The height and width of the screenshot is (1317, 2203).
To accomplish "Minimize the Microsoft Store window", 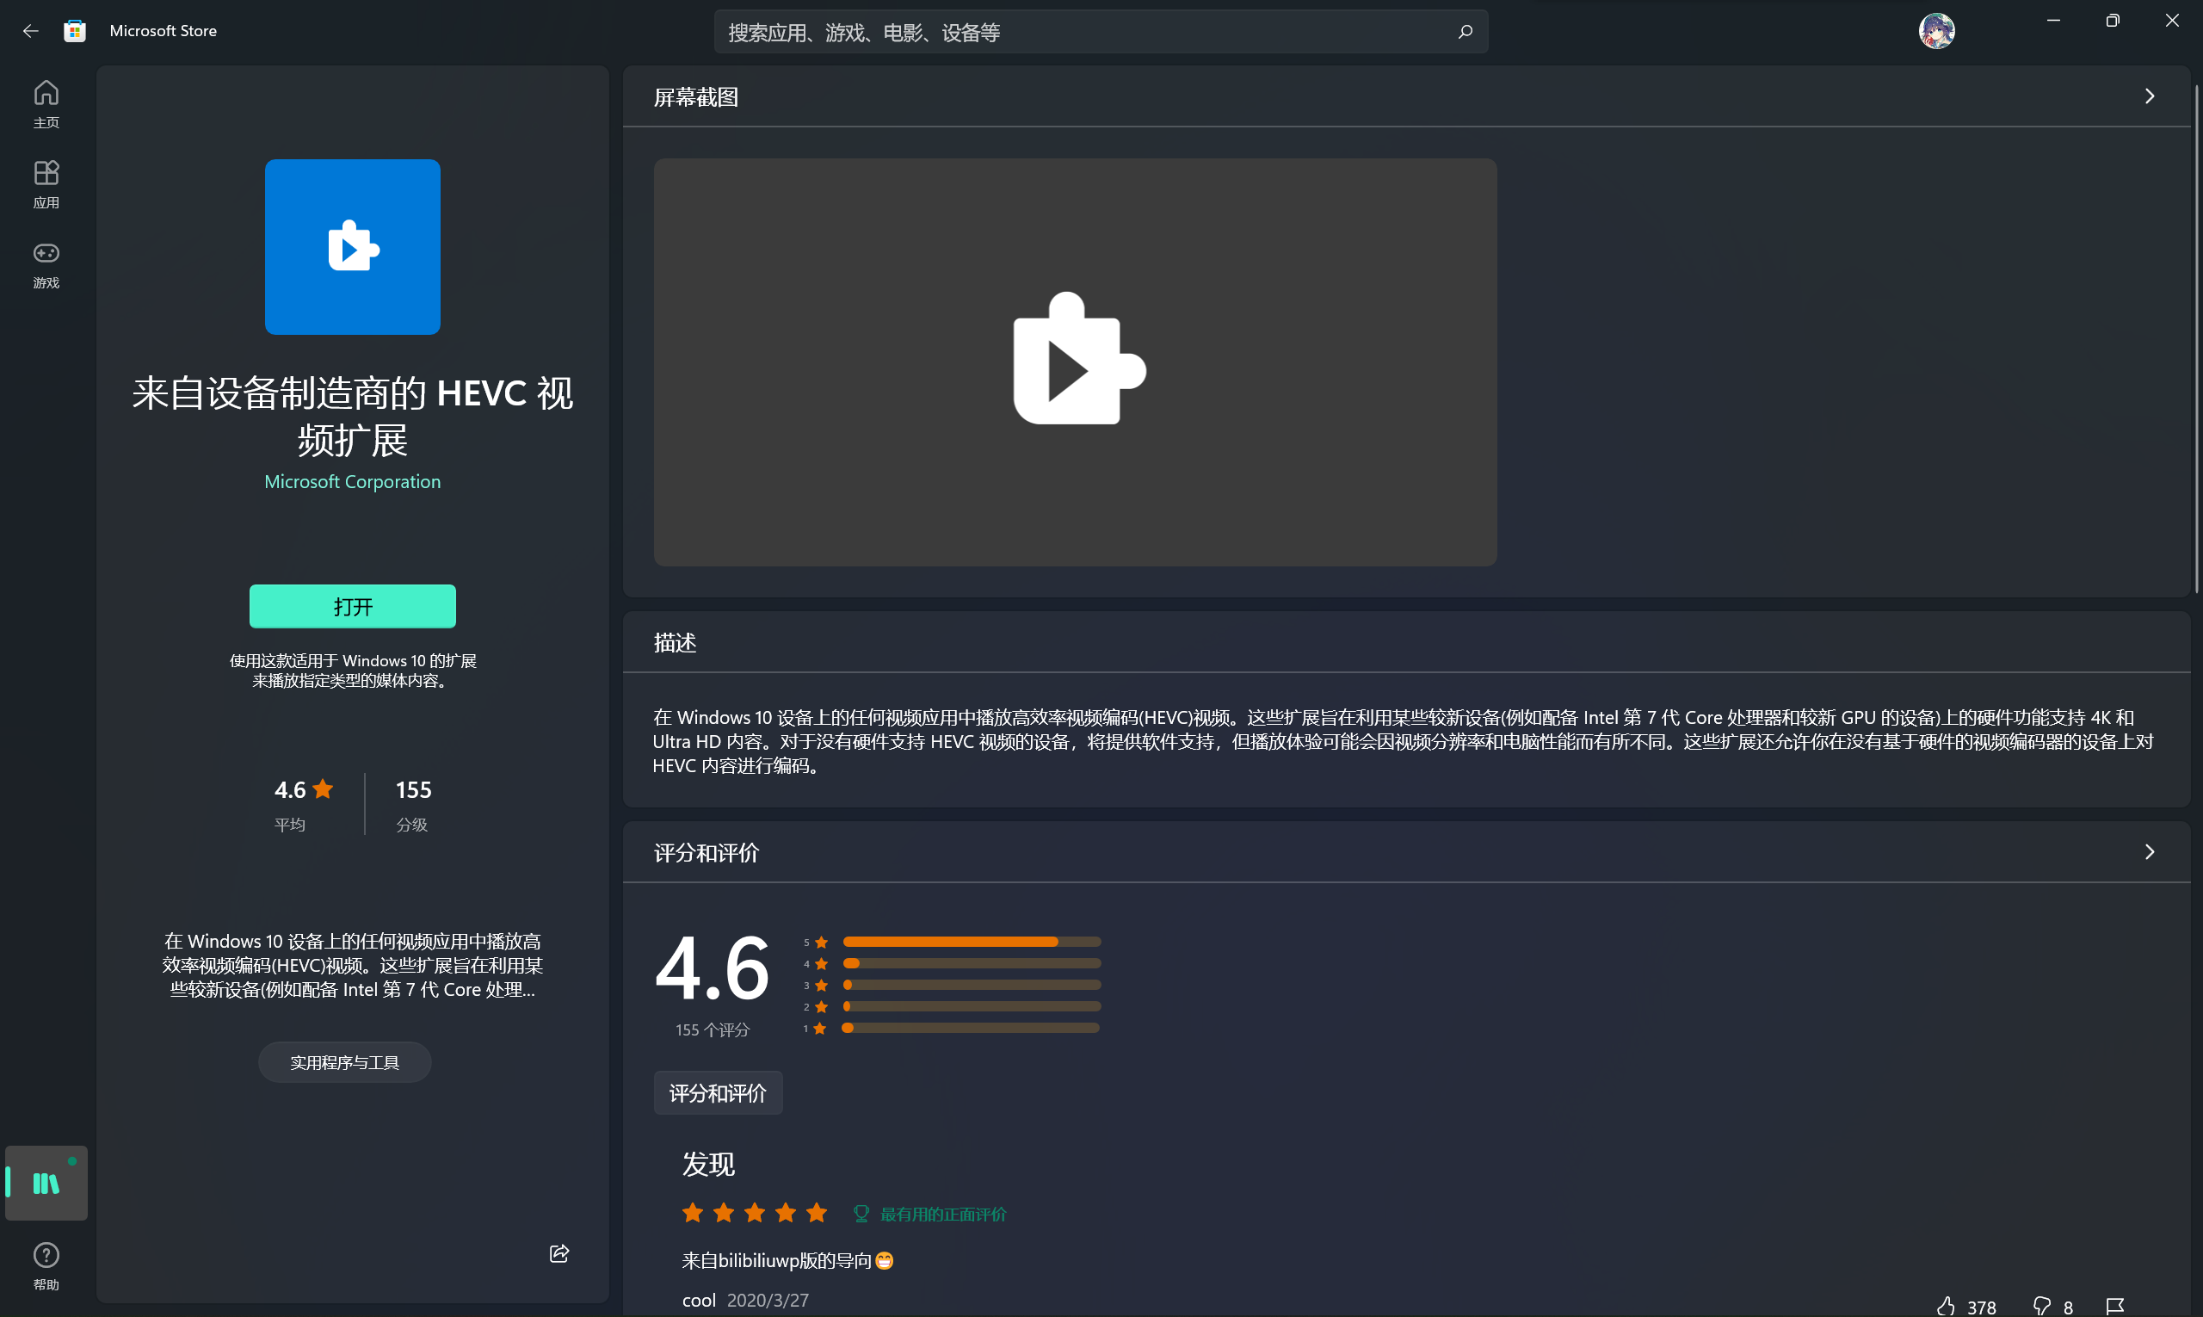I will [x=2053, y=21].
